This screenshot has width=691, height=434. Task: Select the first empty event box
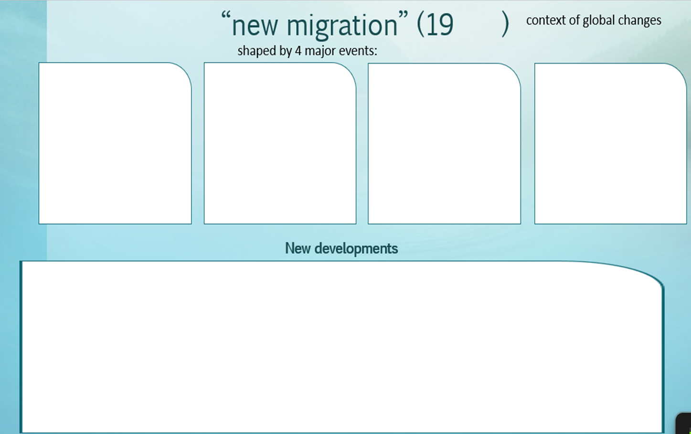115,143
